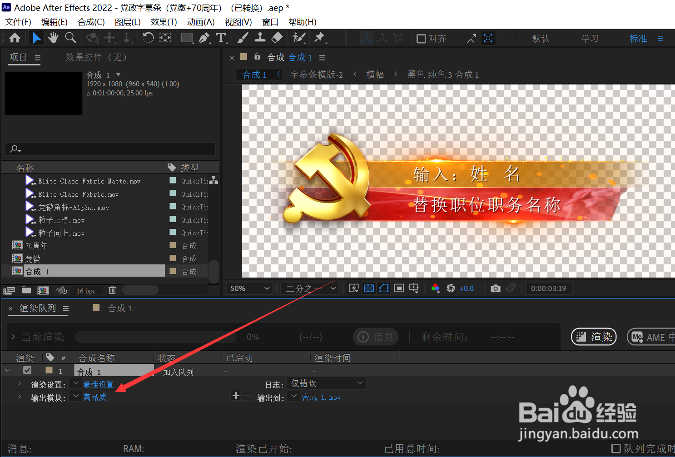Click label color swatch of 党徽 item
The width and height of the screenshot is (675, 457).
(173, 258)
